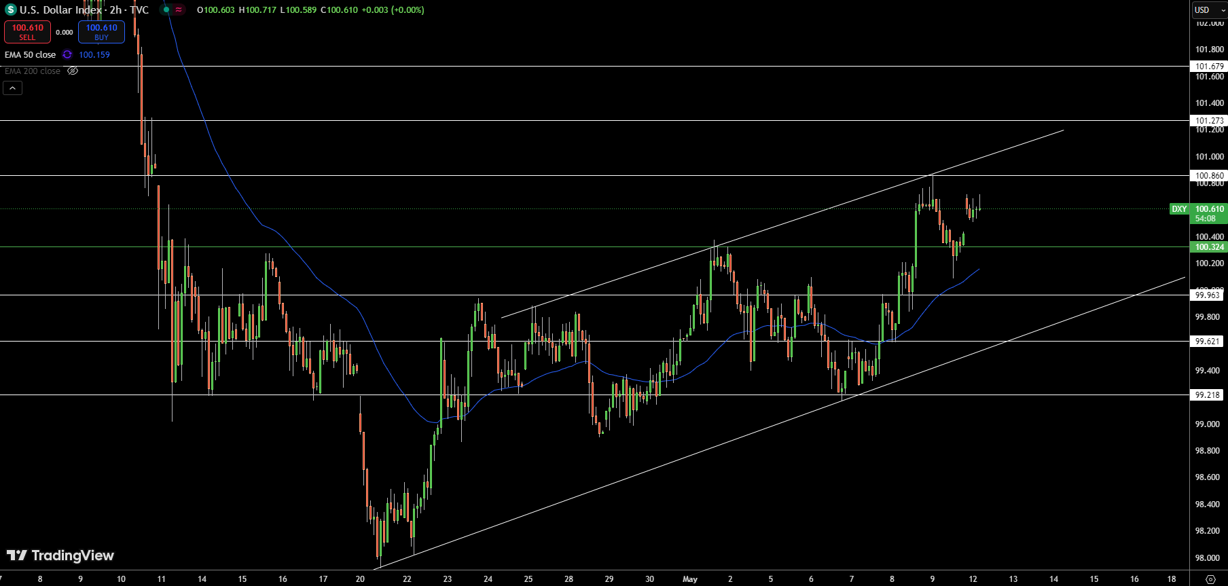This screenshot has width=1228, height=586.
Task: Click date 30 on the time axis
Action: click(x=650, y=579)
